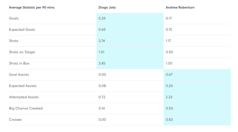Select Robertson's Attempted Assists value 2.33
This screenshot has height=132, width=238.
tap(169, 97)
